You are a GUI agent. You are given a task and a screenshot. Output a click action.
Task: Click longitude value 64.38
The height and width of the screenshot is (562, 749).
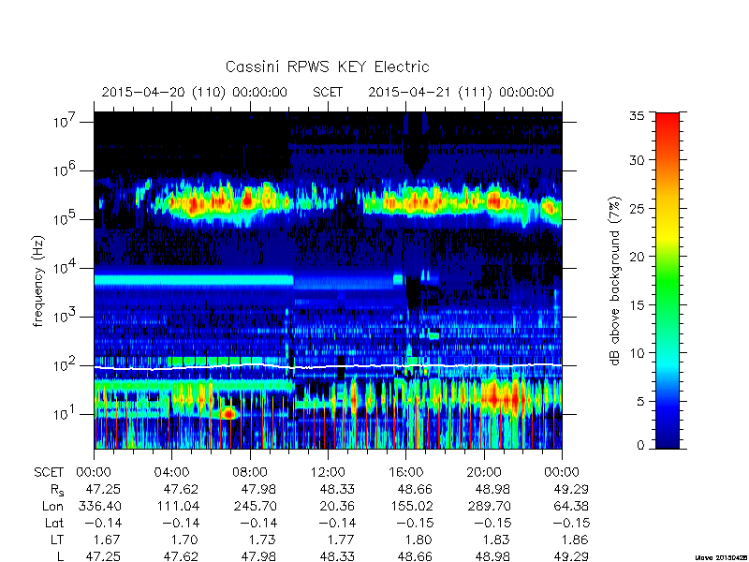pos(570,506)
